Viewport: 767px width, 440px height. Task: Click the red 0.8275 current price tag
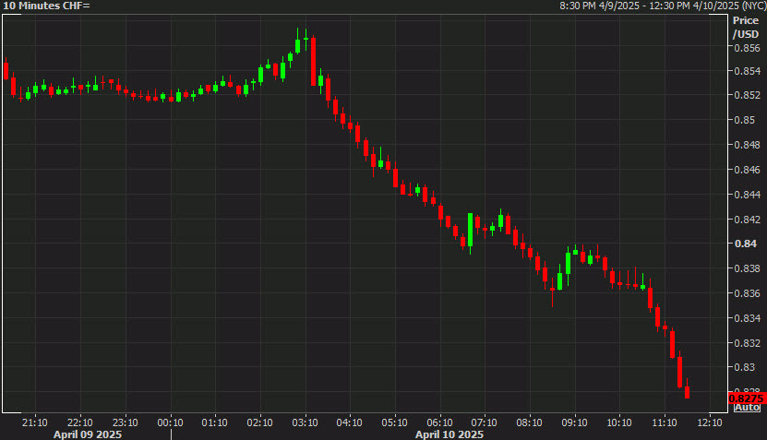(x=747, y=398)
